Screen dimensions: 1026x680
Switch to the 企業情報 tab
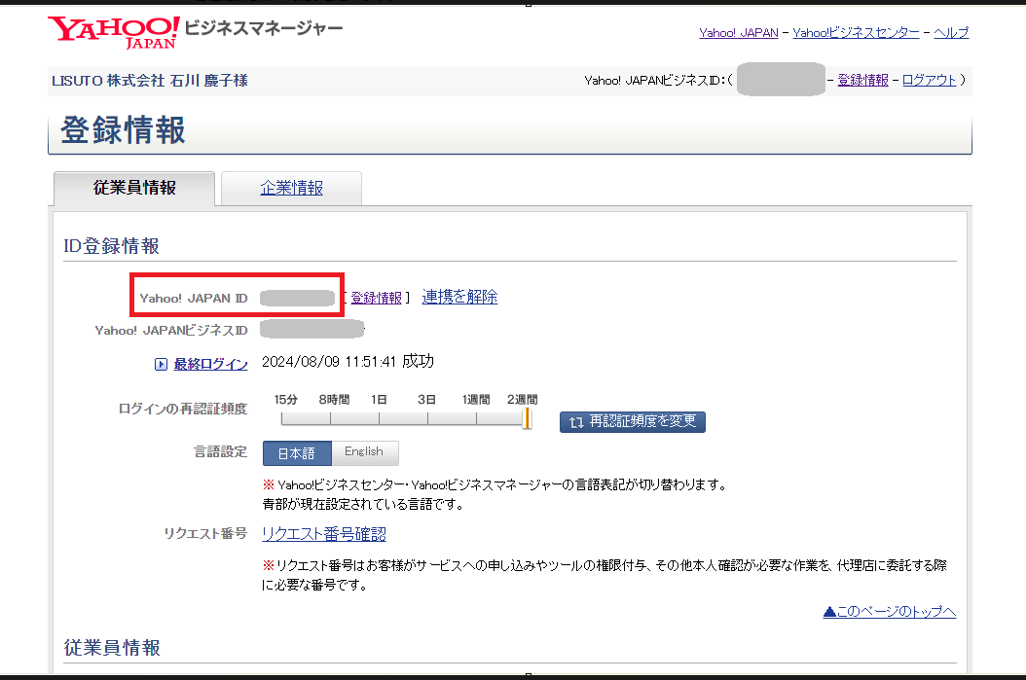pyautogui.click(x=292, y=189)
